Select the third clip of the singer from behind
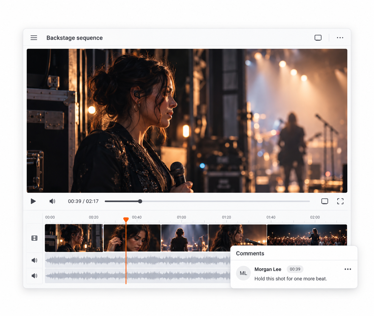The height and width of the screenshot is (316, 374). point(184,238)
